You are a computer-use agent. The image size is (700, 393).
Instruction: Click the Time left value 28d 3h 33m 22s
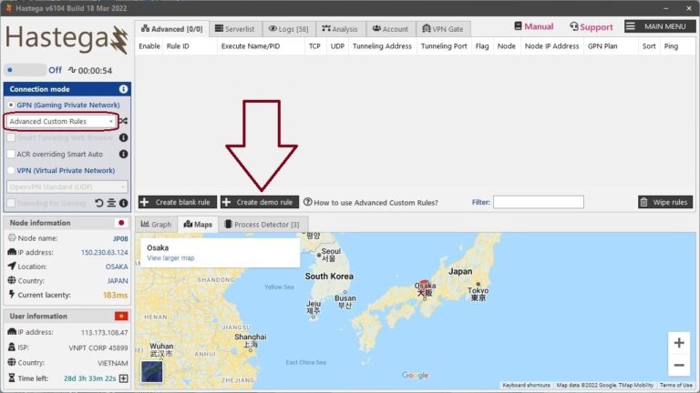[89, 378]
